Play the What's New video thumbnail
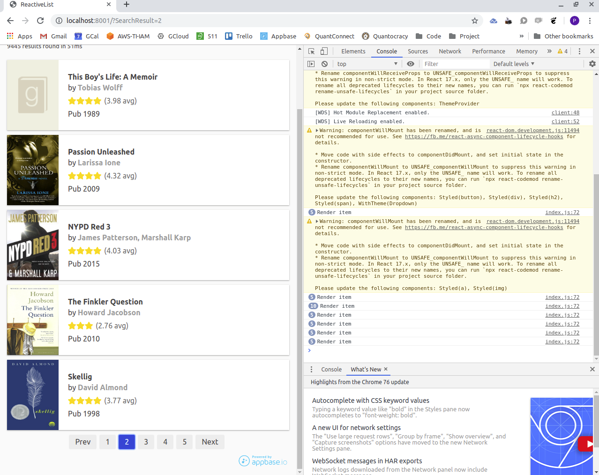599x475 pixels. coord(562,436)
